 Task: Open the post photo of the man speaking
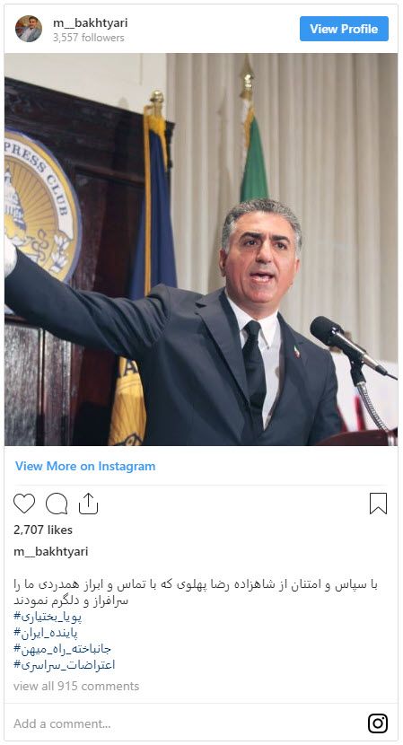[201, 250]
